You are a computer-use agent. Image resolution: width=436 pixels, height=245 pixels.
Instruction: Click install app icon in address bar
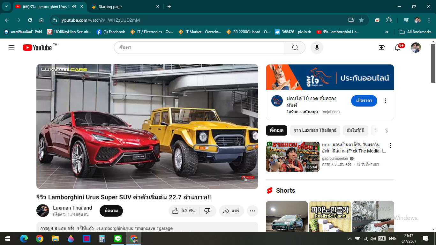coord(351,20)
